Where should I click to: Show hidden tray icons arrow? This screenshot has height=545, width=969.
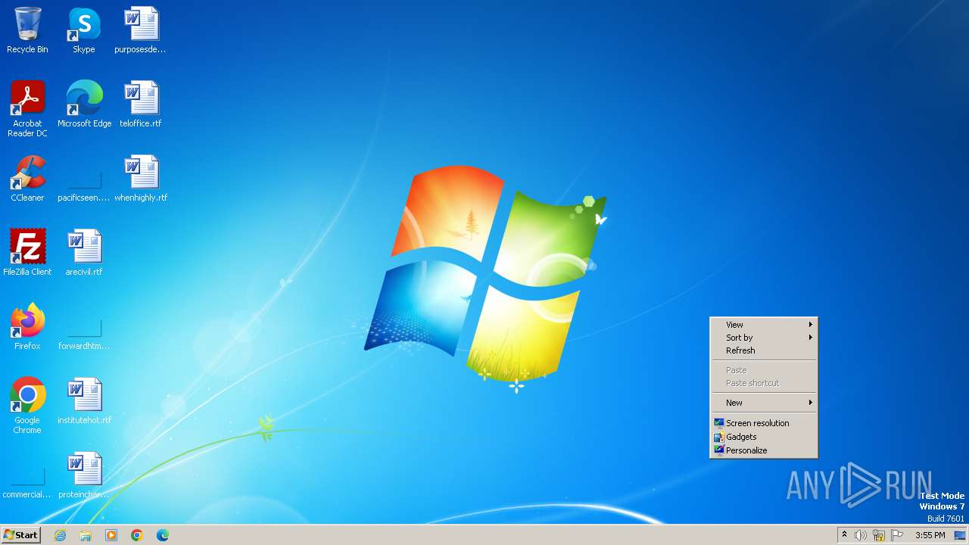click(x=844, y=535)
